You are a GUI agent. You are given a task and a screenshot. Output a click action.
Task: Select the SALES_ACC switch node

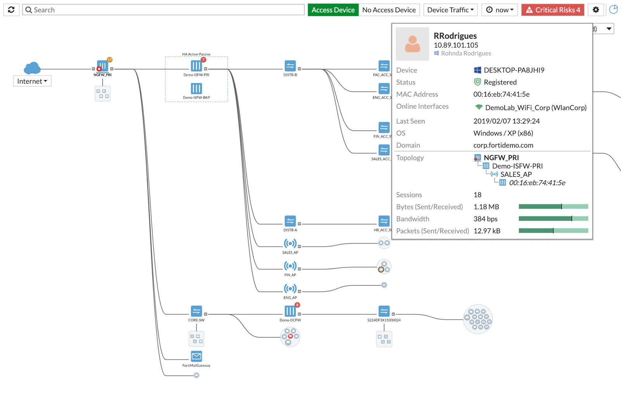point(384,150)
